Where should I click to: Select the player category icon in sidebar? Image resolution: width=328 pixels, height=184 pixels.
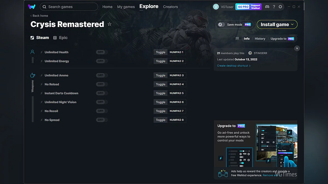click(33, 52)
